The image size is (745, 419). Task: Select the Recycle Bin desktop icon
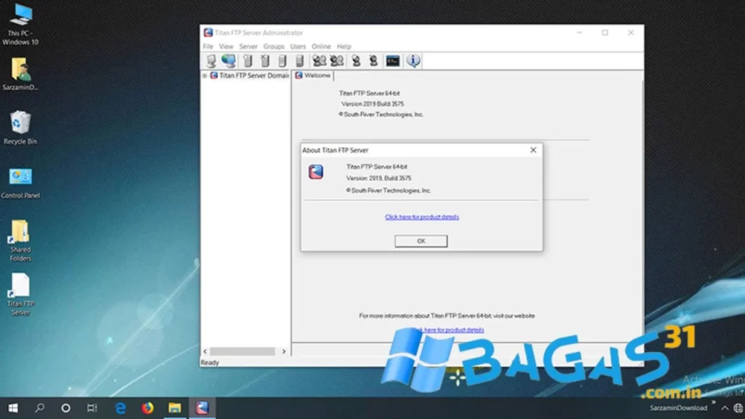coord(20,128)
